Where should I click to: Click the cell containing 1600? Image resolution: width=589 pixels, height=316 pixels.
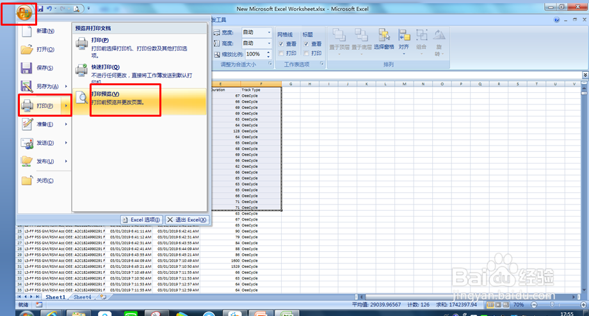[220, 260]
